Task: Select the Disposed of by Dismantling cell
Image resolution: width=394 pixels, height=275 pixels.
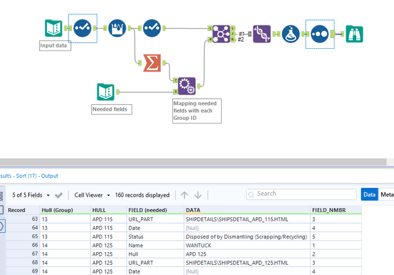Action: [247, 236]
